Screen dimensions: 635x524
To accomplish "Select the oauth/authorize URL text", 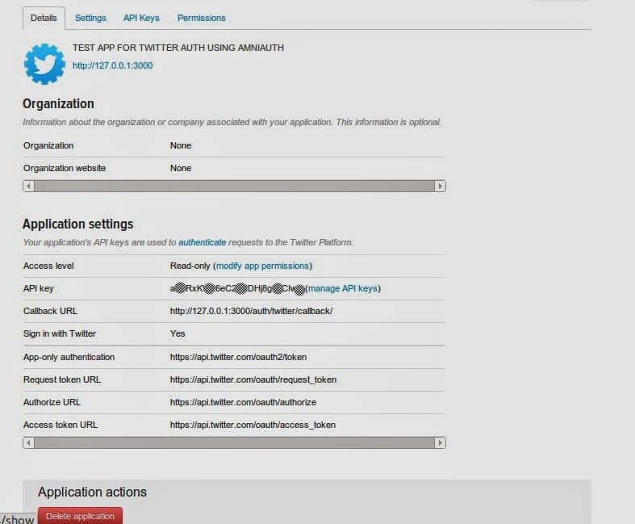I will (243, 402).
